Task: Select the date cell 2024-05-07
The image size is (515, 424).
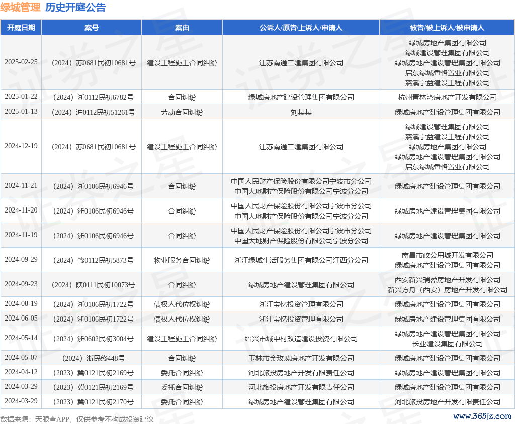Action: point(21,357)
